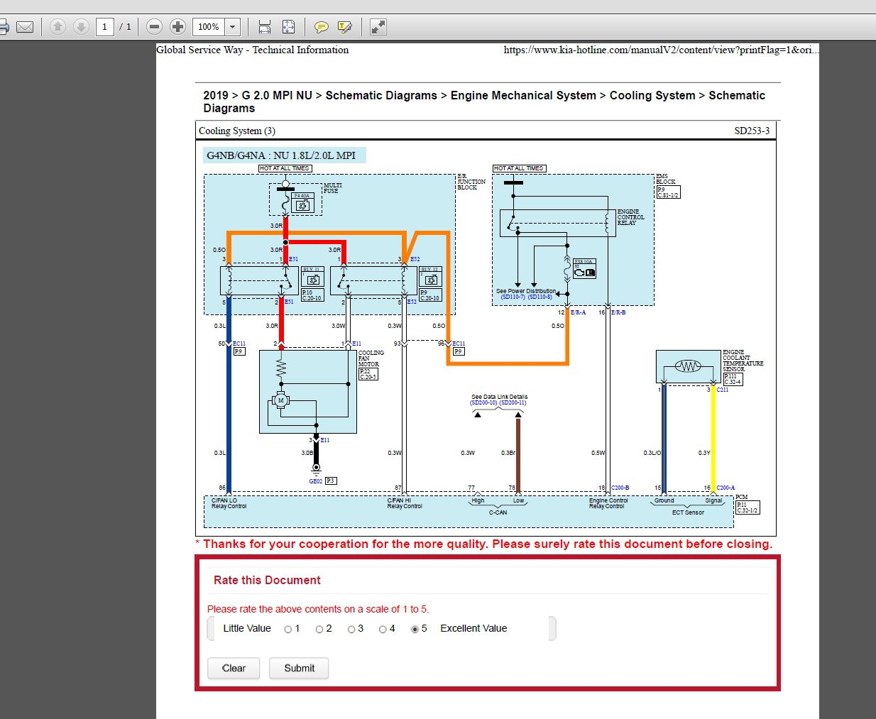This screenshot has width=876, height=719.
Task: Click the 'ECT Sensor' label
Action: pyautogui.click(x=688, y=512)
